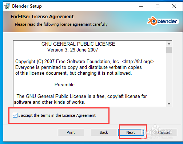Click the 'Preamble' heading in license text

(x=64, y=85)
